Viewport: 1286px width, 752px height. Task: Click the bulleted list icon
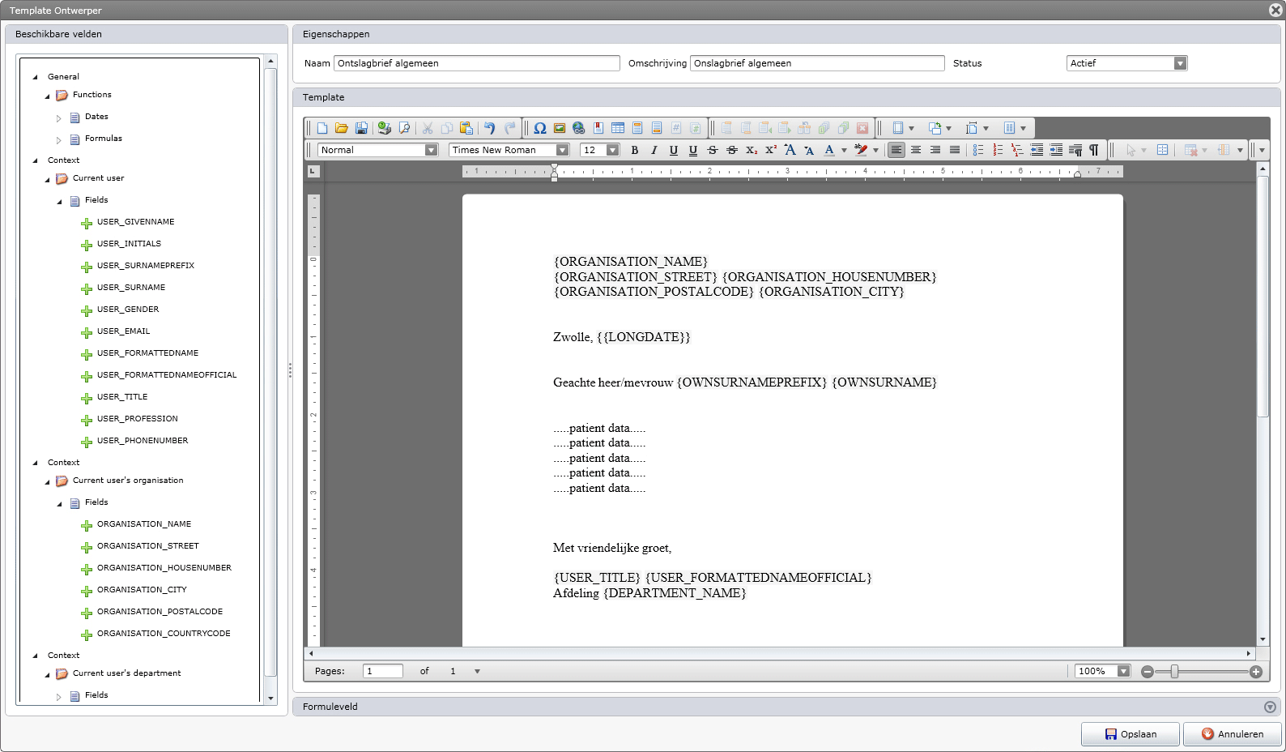(978, 150)
